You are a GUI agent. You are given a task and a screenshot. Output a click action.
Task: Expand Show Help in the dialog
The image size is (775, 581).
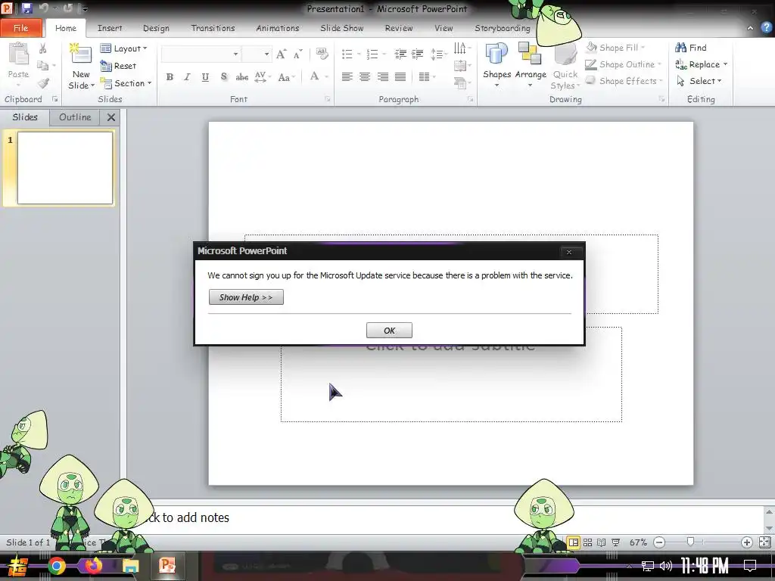click(x=246, y=297)
